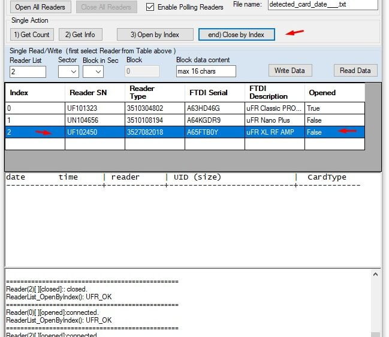
Task: Select the Reader Type column header
Action: (155, 92)
